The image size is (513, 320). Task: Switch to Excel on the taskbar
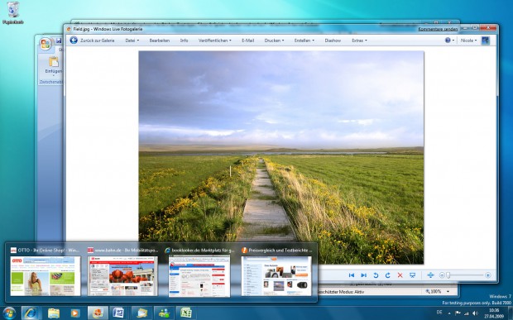tap(186, 313)
